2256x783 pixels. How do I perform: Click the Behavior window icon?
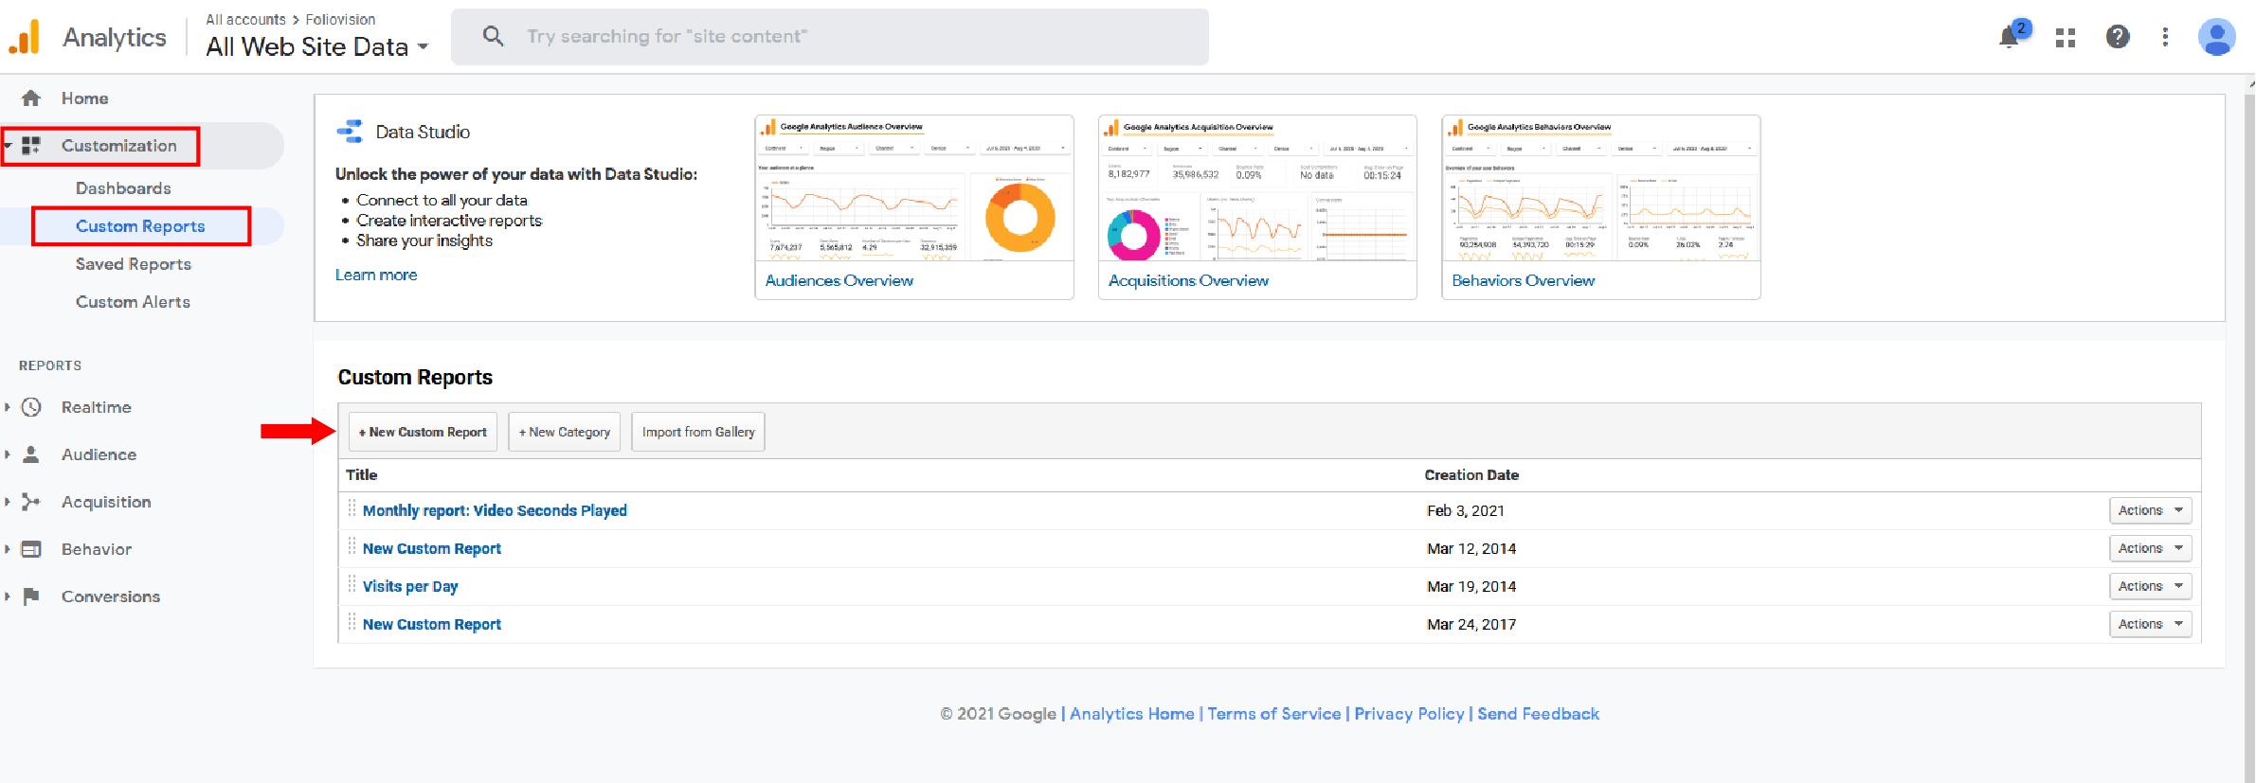(31, 549)
